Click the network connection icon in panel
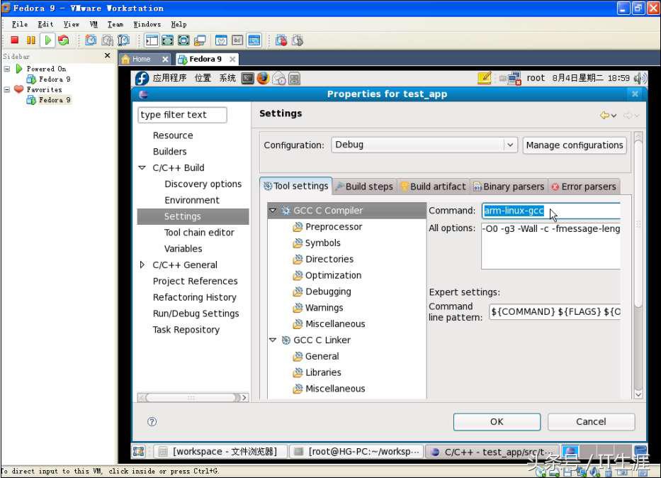Image resolution: width=661 pixels, height=478 pixels. (514, 79)
